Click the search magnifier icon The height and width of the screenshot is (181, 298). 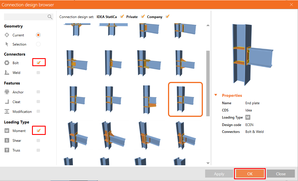pyautogui.click(x=50, y=17)
